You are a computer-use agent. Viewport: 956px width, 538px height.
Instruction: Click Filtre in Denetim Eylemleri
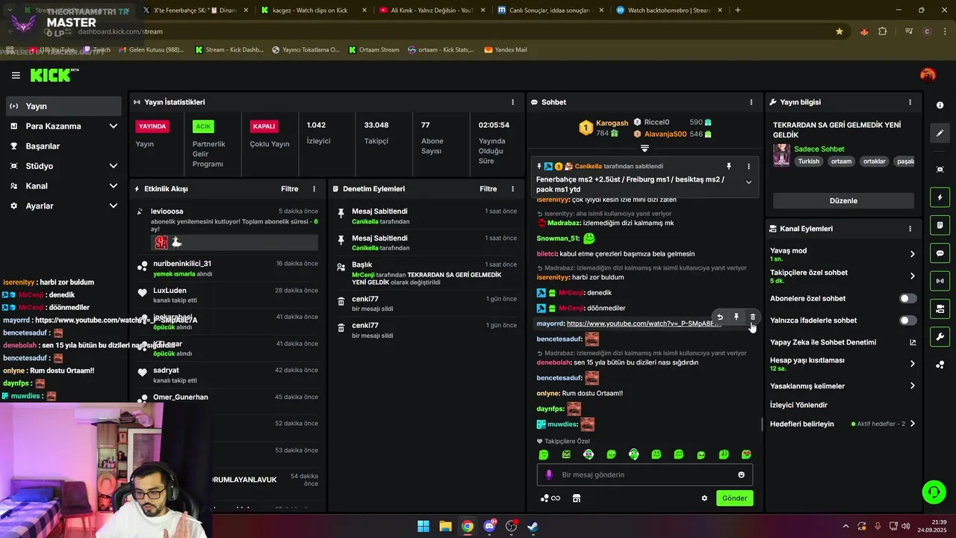click(x=488, y=189)
